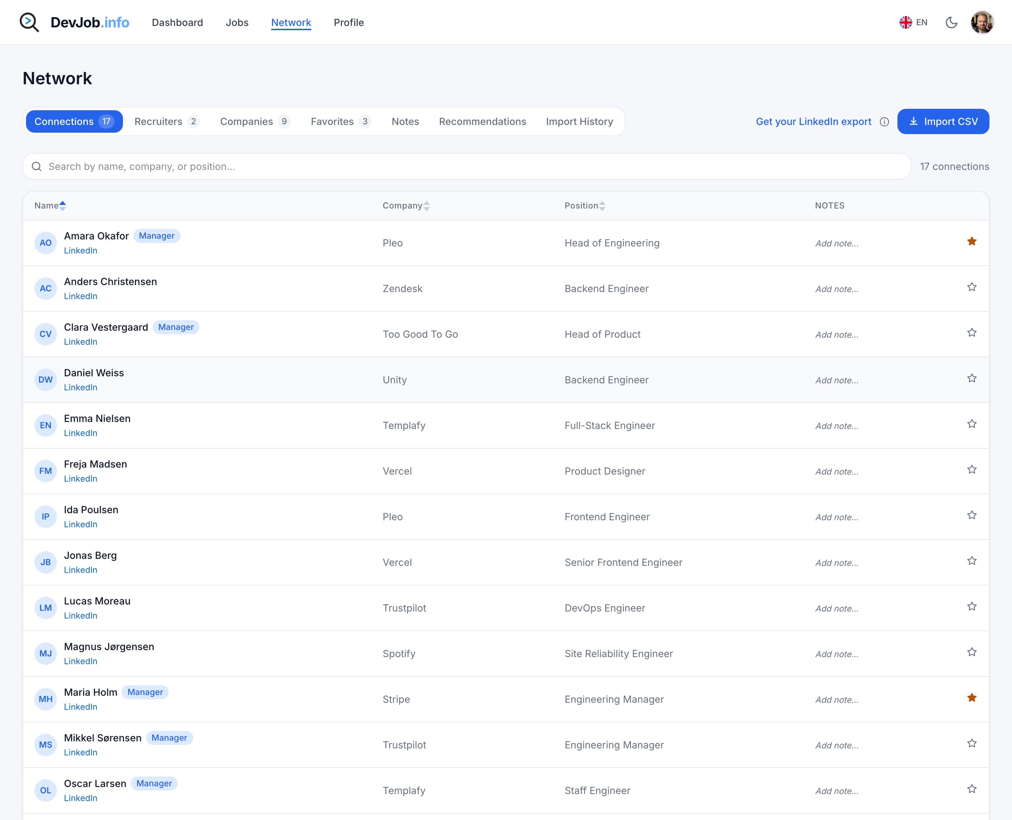The image size is (1012, 820).
Task: Open Amara Okafor's LinkedIn link
Action: tap(80, 250)
